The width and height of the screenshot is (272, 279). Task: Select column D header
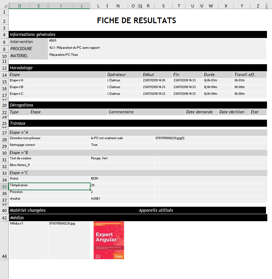[x=19, y=6]
